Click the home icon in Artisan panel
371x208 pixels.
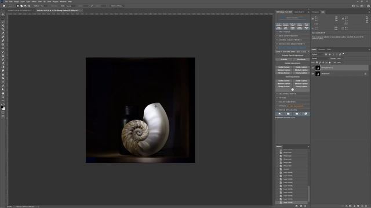tap(279, 114)
